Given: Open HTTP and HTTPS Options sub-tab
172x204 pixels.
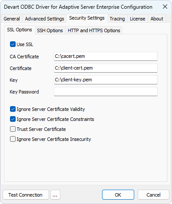Looking at the screenshot, I should [94, 30].
